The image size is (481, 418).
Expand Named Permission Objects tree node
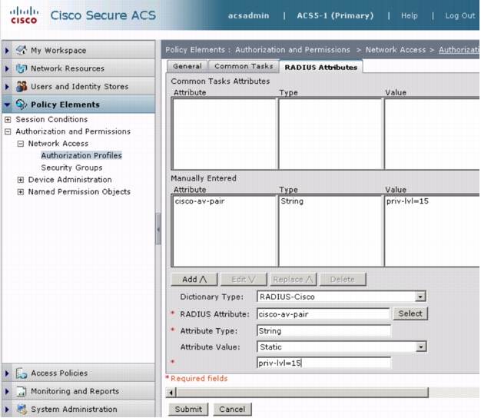[21, 192]
